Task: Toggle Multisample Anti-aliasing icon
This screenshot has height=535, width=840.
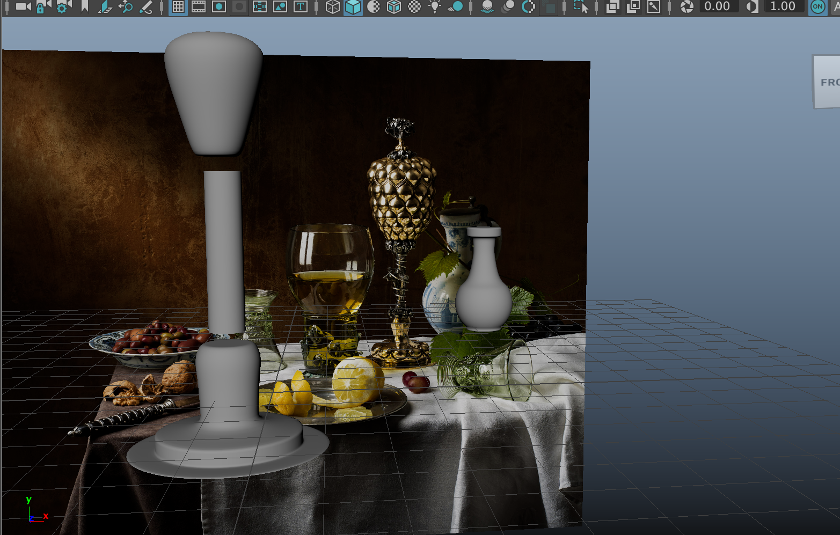Action: [x=528, y=7]
